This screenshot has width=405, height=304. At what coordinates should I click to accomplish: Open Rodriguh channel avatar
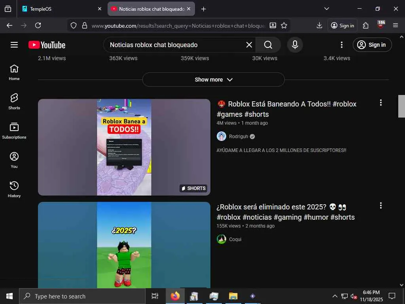(221, 136)
